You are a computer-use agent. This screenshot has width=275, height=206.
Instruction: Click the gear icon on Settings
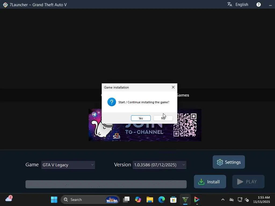pyautogui.click(x=220, y=162)
